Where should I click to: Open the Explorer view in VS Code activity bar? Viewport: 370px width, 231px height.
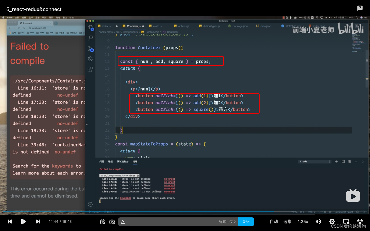click(90, 28)
